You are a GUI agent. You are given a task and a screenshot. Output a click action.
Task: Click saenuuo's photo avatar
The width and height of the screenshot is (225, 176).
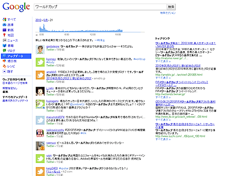coord(40,146)
